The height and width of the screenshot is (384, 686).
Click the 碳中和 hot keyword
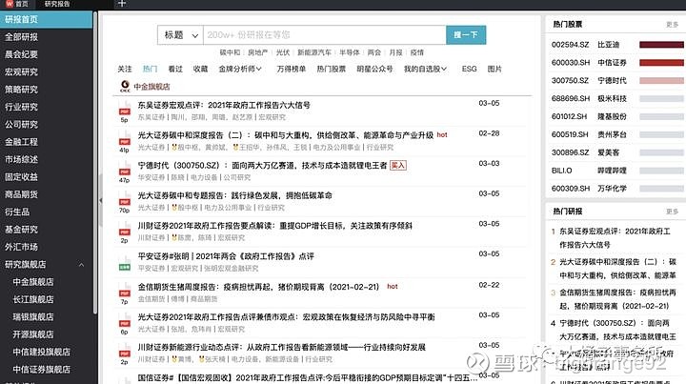[x=230, y=52]
